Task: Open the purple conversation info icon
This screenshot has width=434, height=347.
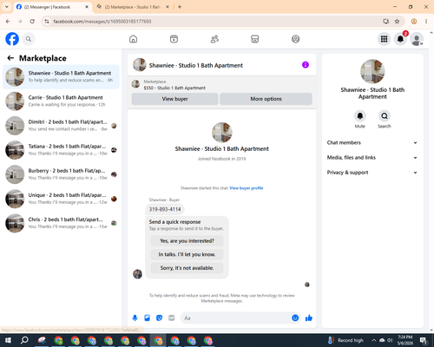Action: click(306, 65)
